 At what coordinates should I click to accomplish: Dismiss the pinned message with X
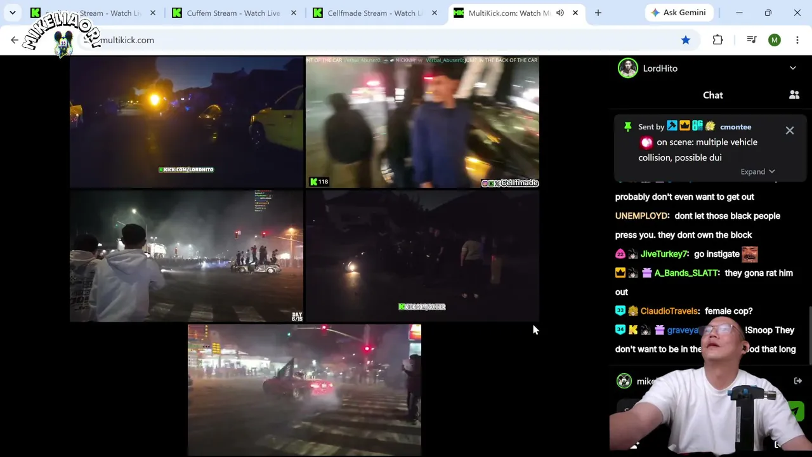tap(790, 131)
